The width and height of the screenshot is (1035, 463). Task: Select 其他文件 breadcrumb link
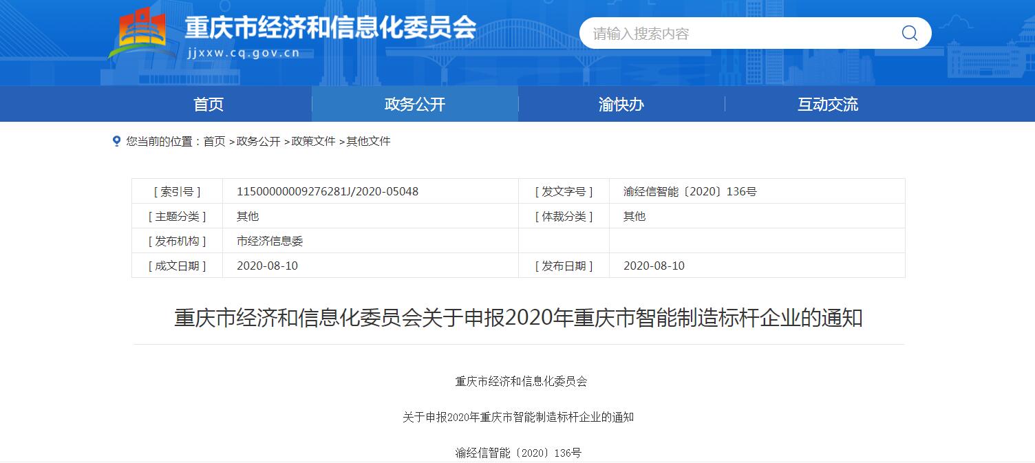[x=368, y=141]
